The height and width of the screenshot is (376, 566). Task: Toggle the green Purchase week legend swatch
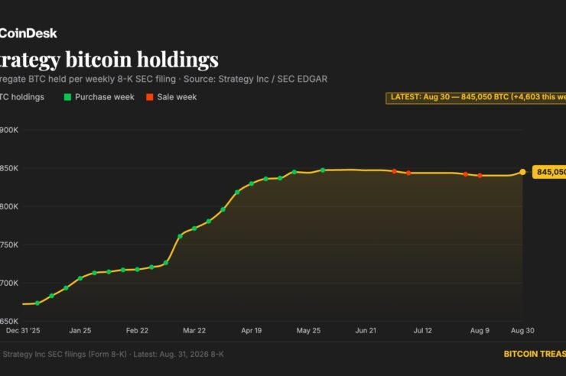(x=67, y=97)
